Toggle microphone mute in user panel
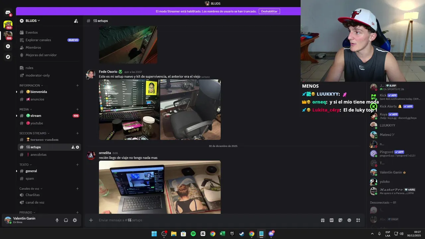The height and width of the screenshot is (239, 425). (57, 220)
